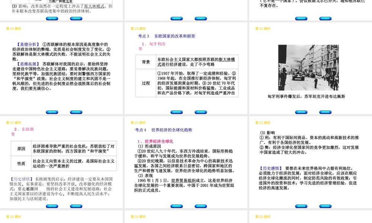Click left blue button under 东欧剧变 slide
Image resolution: width=372 pixels, height=223 pixels.
pos(52,206)
